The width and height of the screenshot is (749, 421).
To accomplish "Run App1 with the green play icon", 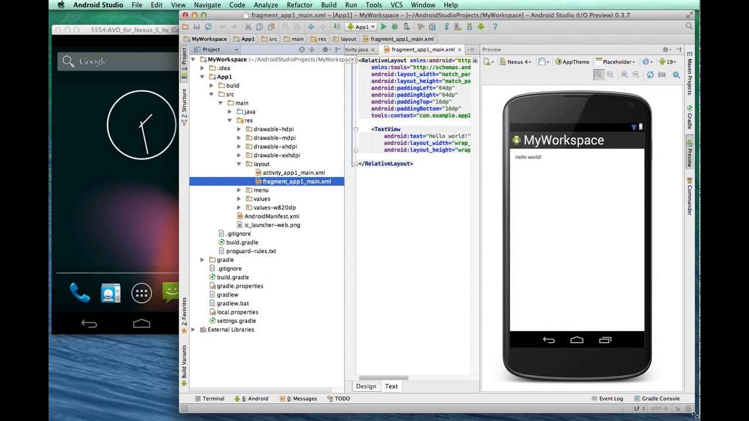I will pos(384,27).
